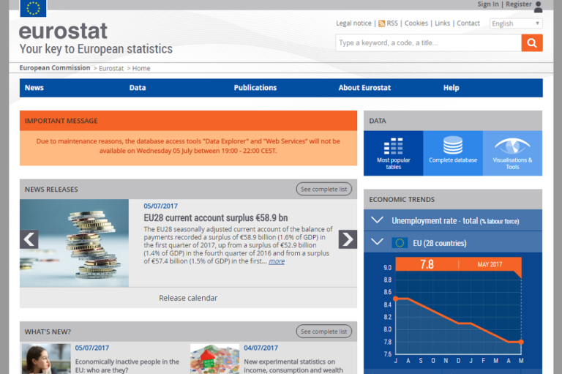562x374 pixels.
Task: Expand Unemployment rate indicator chevron
Action: pyautogui.click(x=377, y=220)
